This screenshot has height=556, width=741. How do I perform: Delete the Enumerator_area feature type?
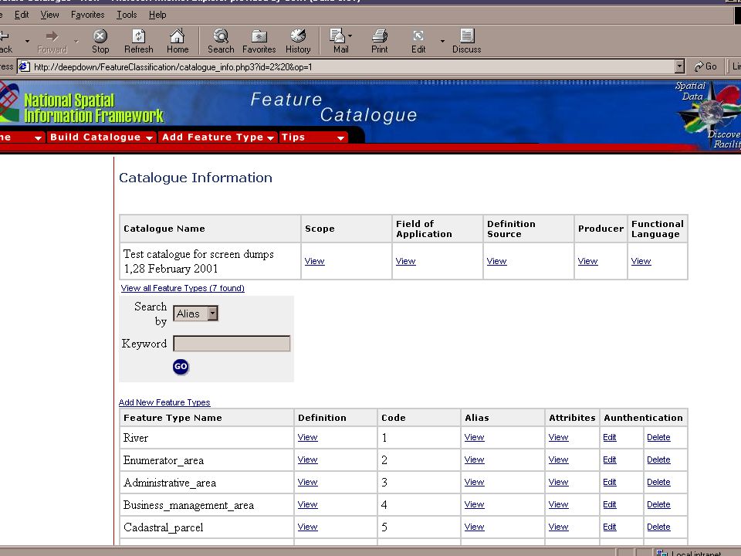(x=658, y=459)
